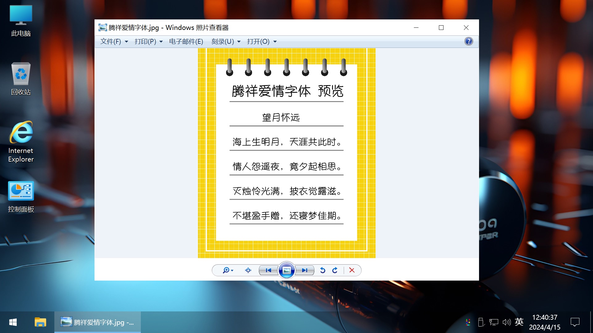Click the colorful tray app icon
This screenshot has height=333, width=593.
[468, 322]
